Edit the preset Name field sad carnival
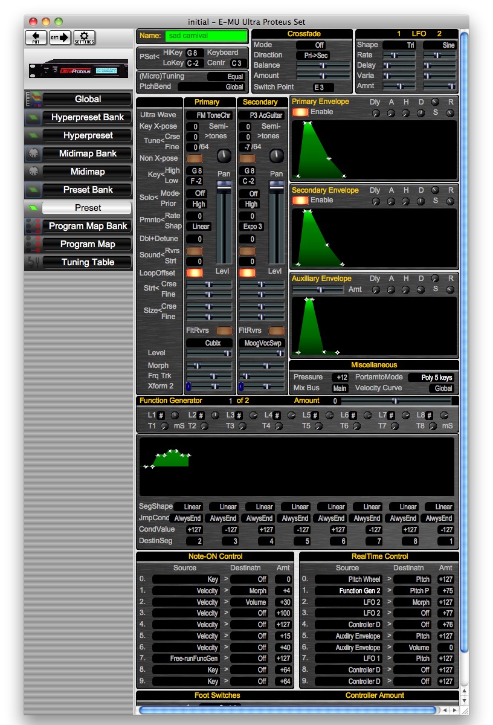The image size is (493, 725). click(x=206, y=36)
